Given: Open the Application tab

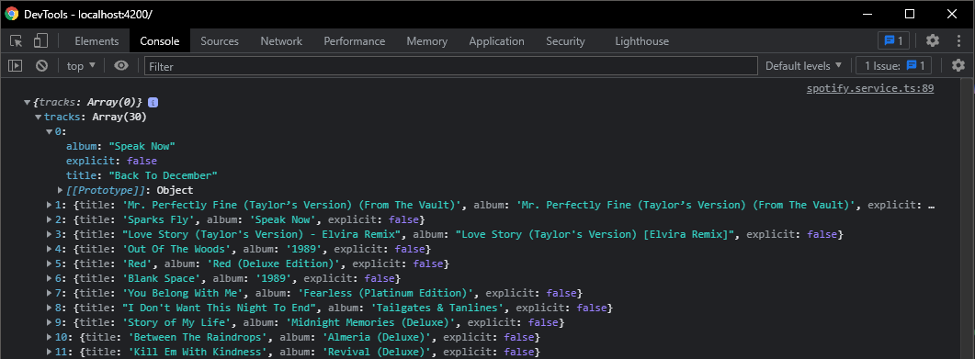Looking at the screenshot, I should point(496,41).
